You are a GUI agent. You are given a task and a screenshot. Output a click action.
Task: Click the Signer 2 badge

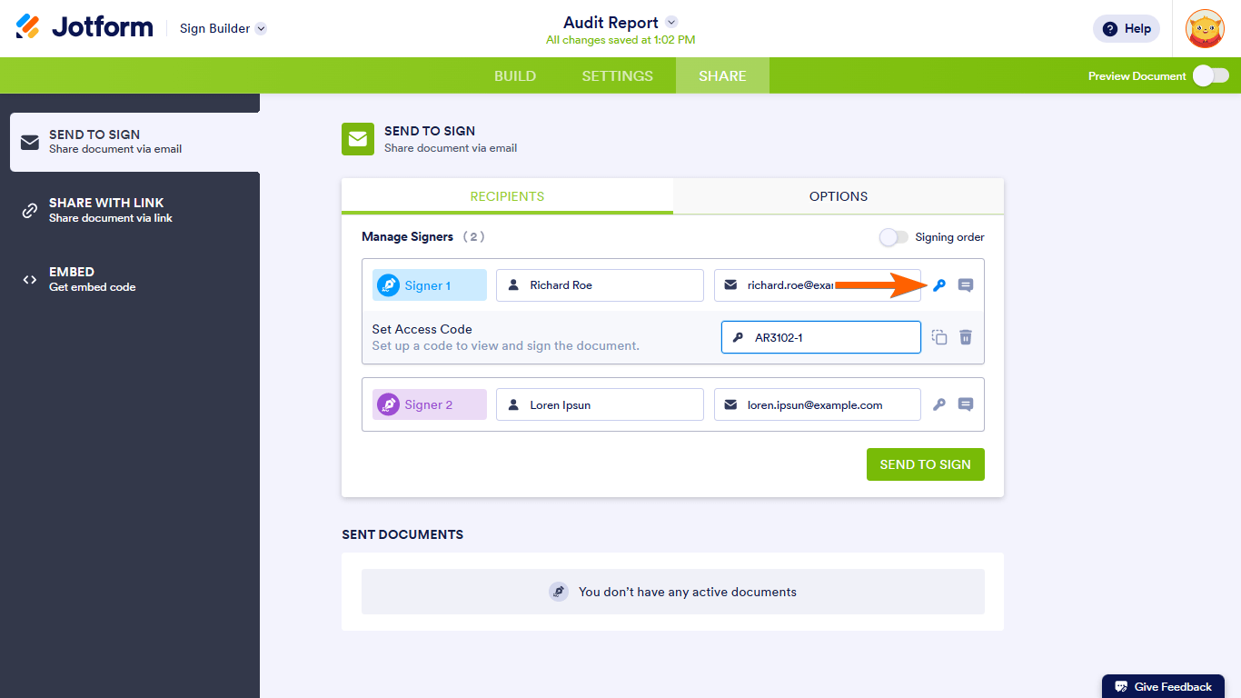tap(430, 404)
